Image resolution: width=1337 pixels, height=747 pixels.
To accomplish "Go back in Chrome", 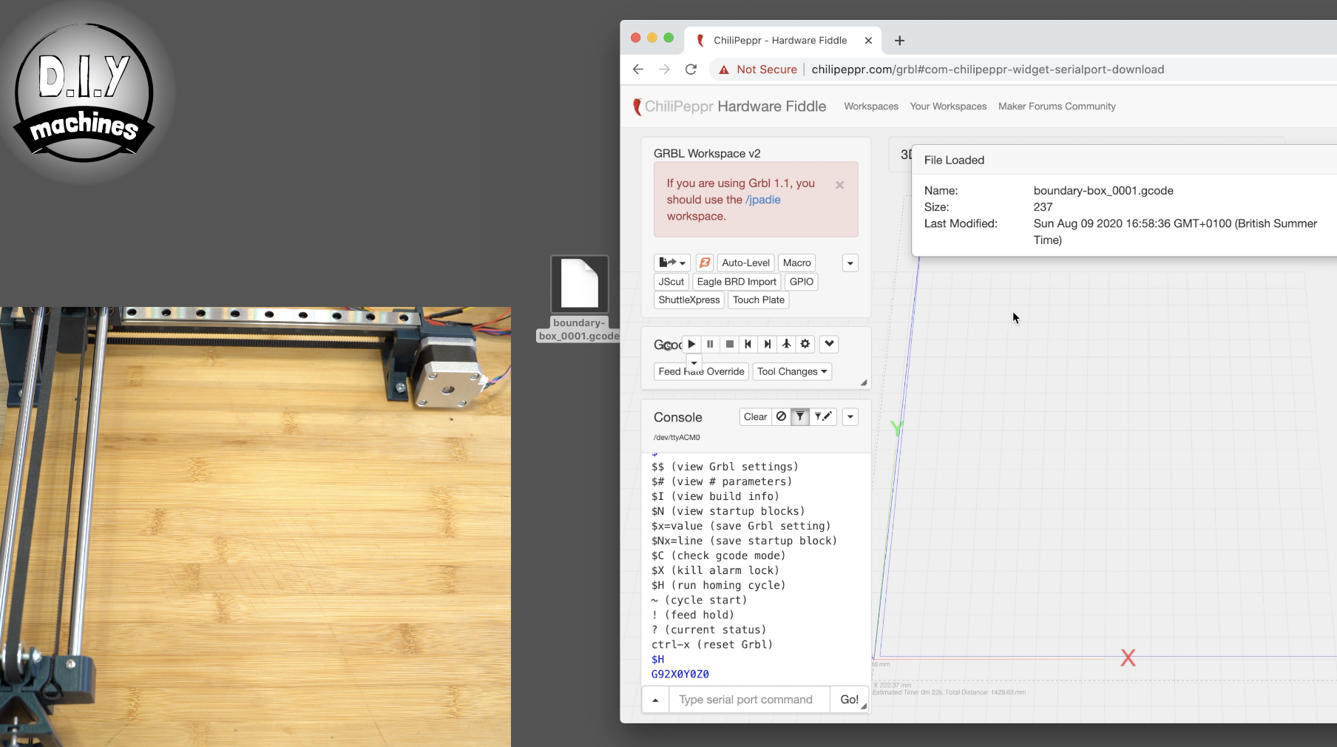I will point(638,70).
